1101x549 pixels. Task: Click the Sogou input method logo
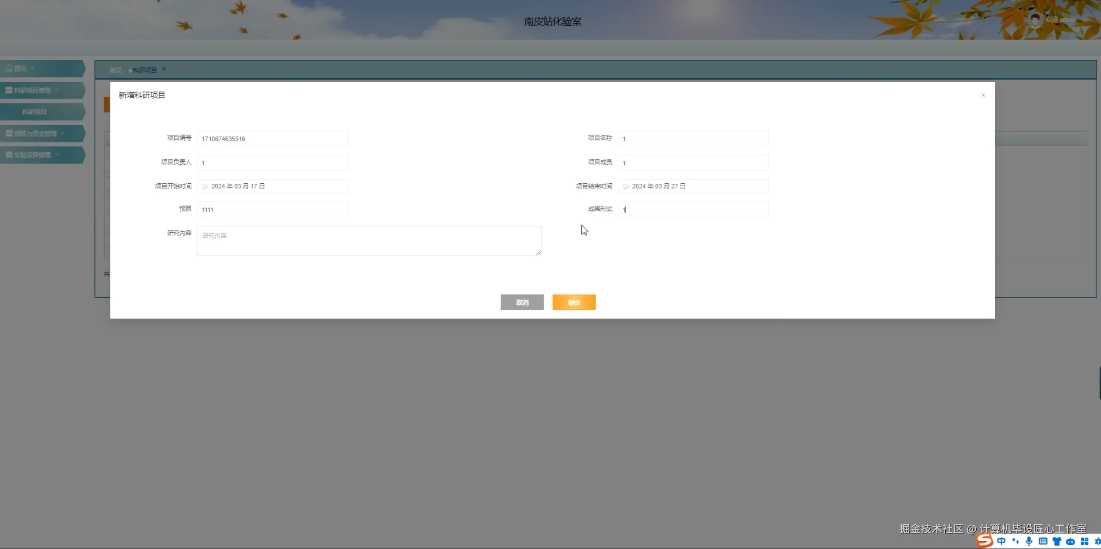(984, 540)
